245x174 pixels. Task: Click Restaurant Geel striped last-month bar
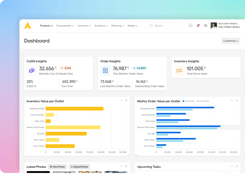[174, 110]
